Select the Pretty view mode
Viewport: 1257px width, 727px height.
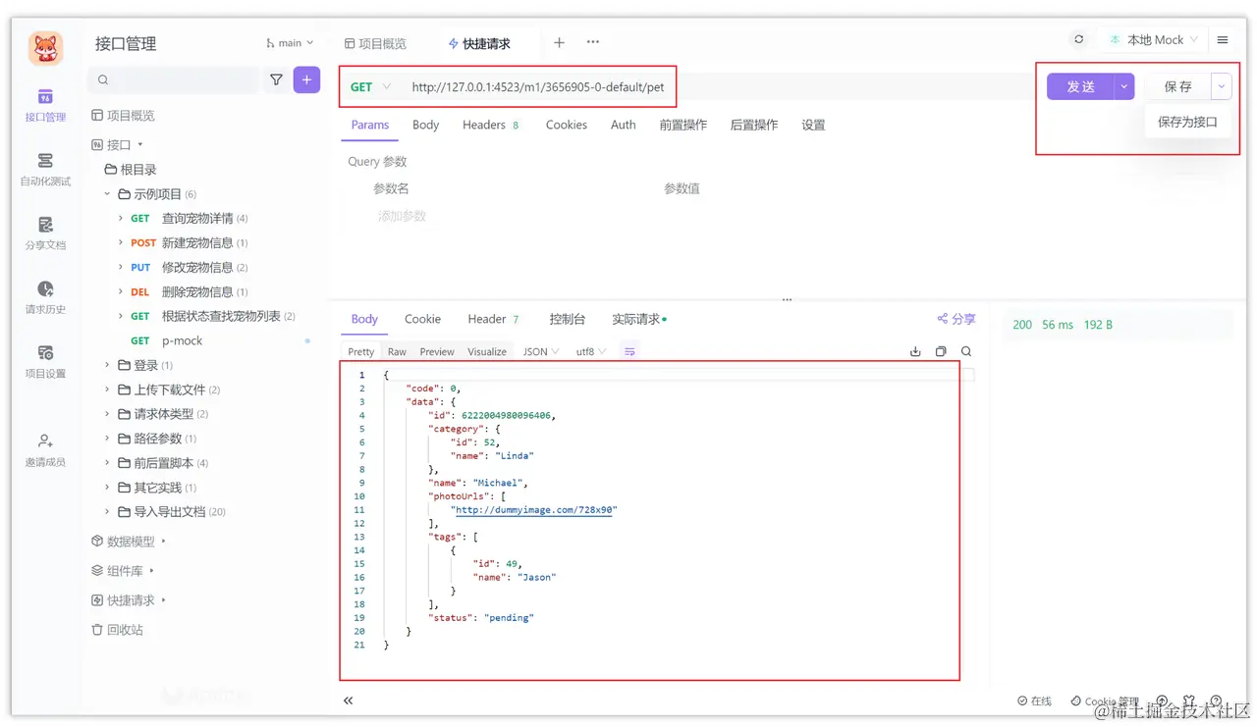360,351
